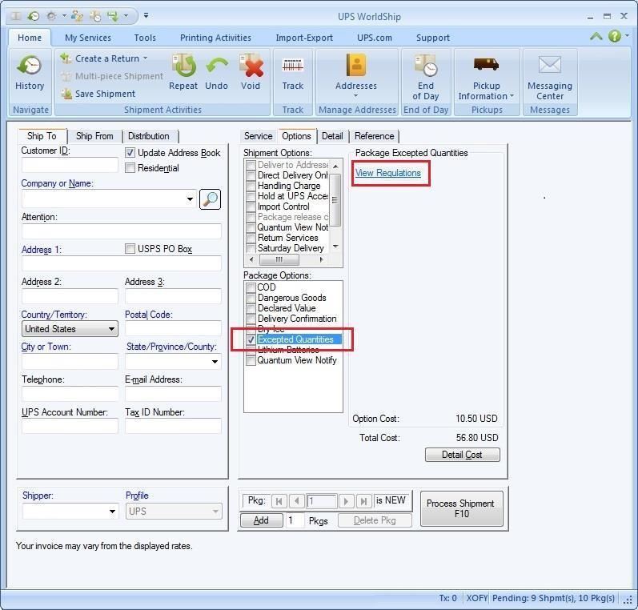This screenshot has height=610, width=638.
Task: Click the Telephone input field
Action: pyautogui.click(x=70, y=394)
